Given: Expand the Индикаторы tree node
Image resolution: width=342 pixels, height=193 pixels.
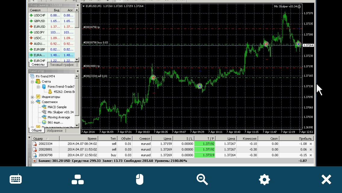Looking at the screenshot, I should pos(32,97).
